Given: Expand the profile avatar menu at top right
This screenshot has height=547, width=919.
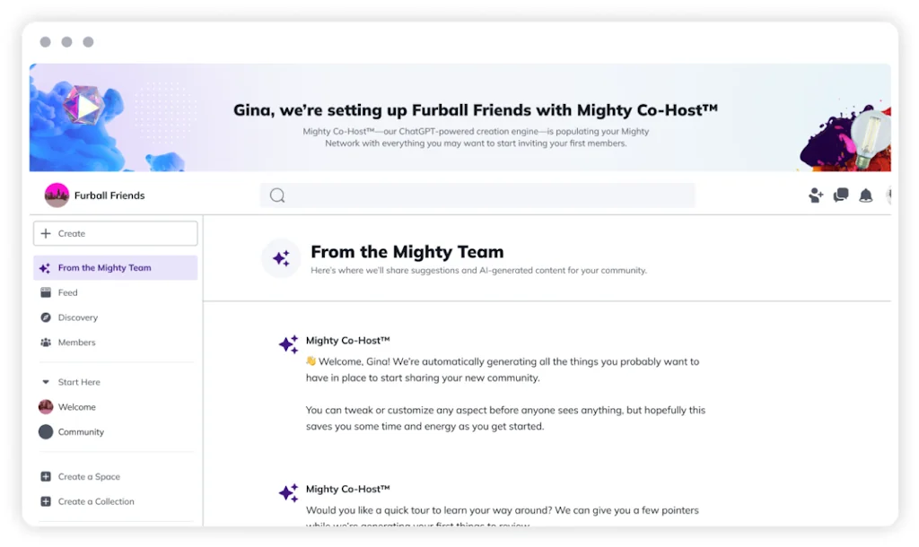Looking at the screenshot, I should (x=888, y=195).
